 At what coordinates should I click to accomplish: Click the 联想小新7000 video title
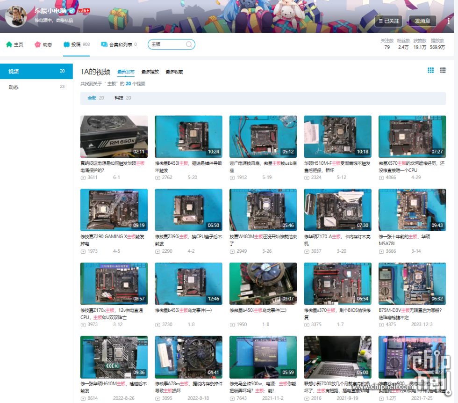pyautogui.click(x=337, y=387)
